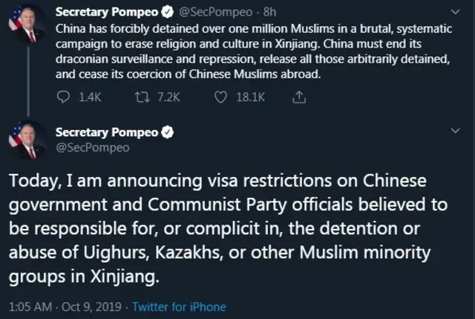The image size is (475, 319).
Task: Click the 18.1K likes count
Action: coord(249,97)
